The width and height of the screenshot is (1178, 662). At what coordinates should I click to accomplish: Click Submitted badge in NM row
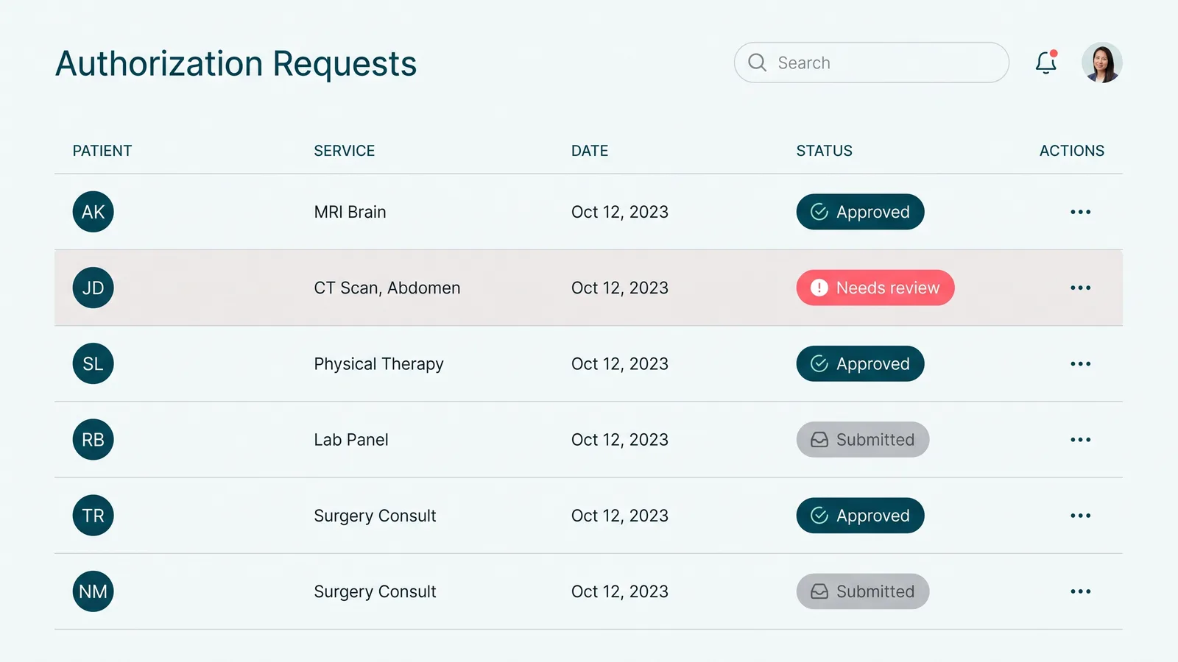(x=863, y=591)
